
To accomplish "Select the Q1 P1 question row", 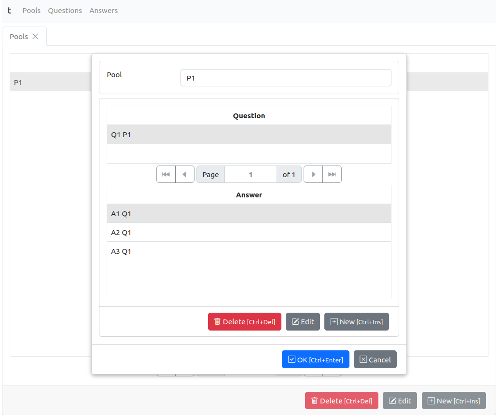I will pos(249,135).
